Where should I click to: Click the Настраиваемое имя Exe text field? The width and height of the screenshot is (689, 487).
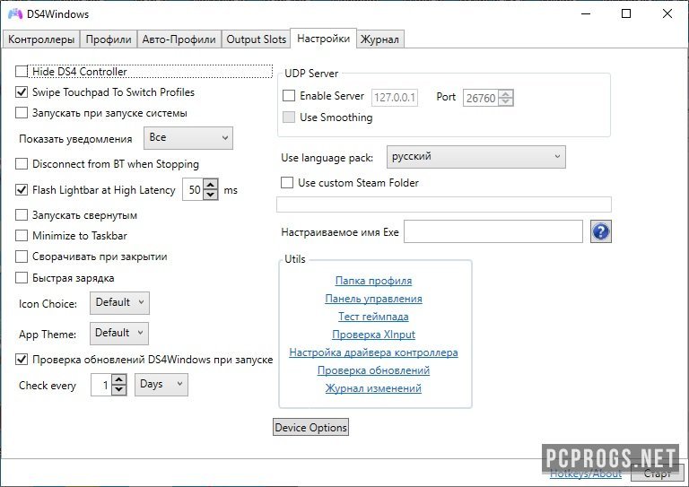[493, 232]
